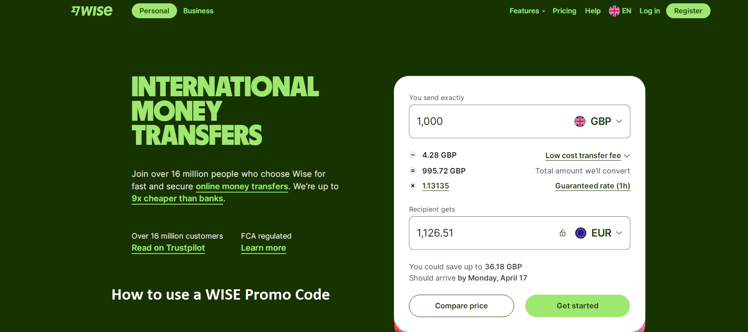Screen dimensions: 748x332
Task: Click the Compare price button
Action: pyautogui.click(x=461, y=306)
